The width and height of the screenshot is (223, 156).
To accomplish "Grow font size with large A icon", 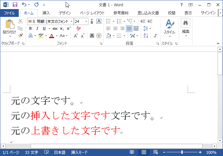I will coord(76,36).
